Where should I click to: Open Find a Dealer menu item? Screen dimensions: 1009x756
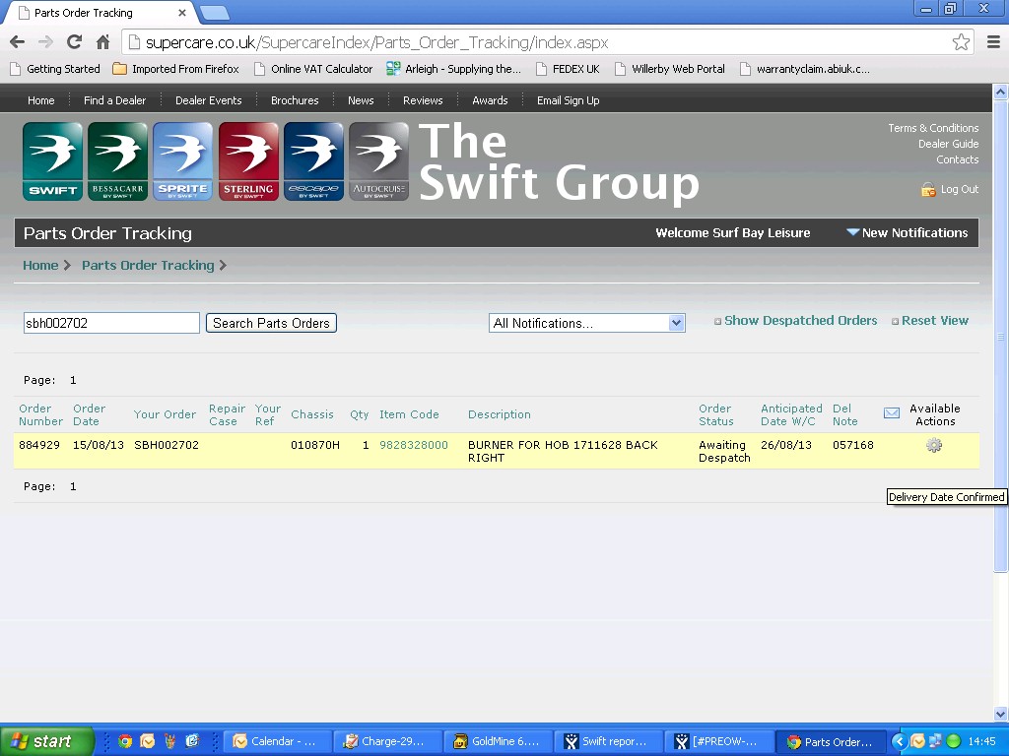pyautogui.click(x=114, y=100)
